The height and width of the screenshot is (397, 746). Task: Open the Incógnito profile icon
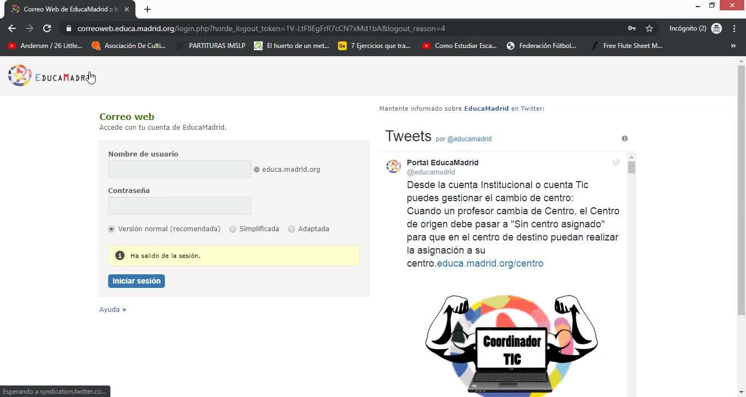717,28
